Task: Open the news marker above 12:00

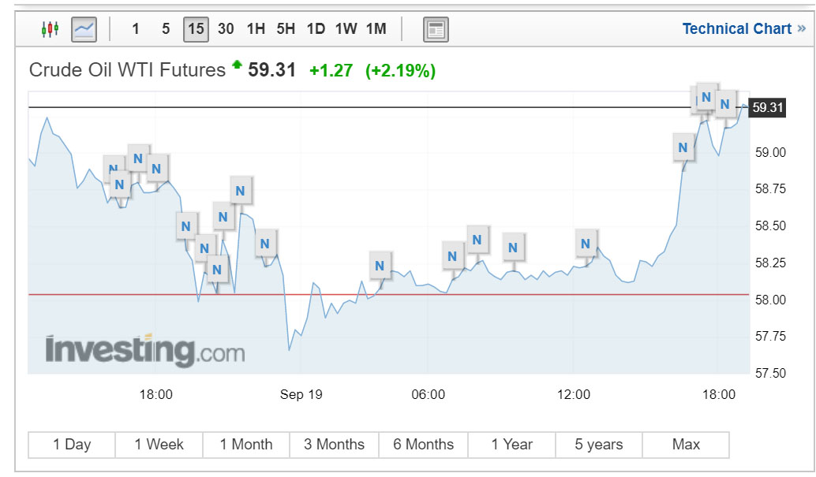Action: coord(586,244)
